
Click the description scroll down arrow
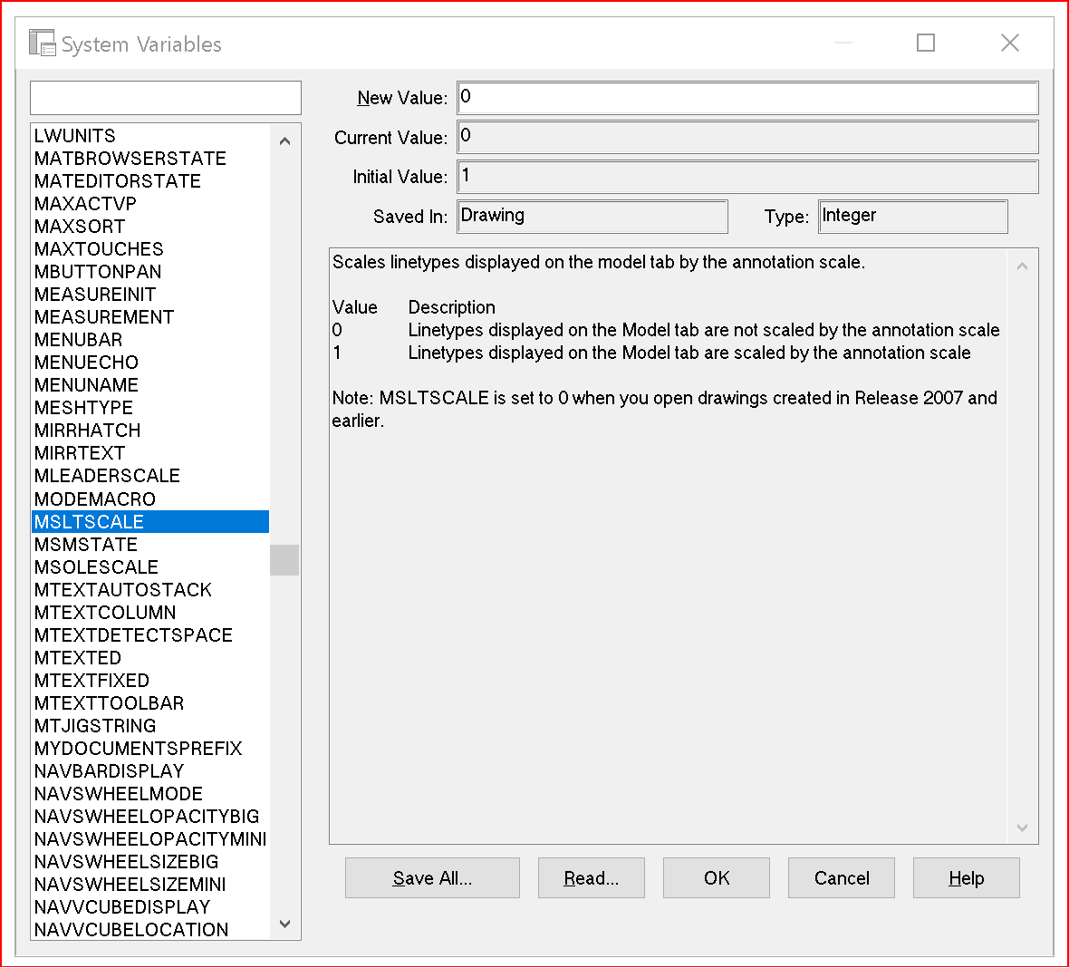[x=1022, y=828]
